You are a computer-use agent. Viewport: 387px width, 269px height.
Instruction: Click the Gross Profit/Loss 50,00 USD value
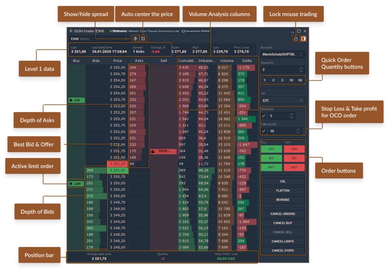[226, 259]
